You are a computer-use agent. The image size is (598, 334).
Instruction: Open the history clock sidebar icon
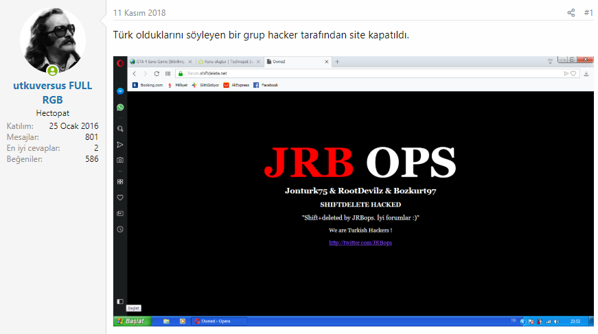pyautogui.click(x=120, y=229)
